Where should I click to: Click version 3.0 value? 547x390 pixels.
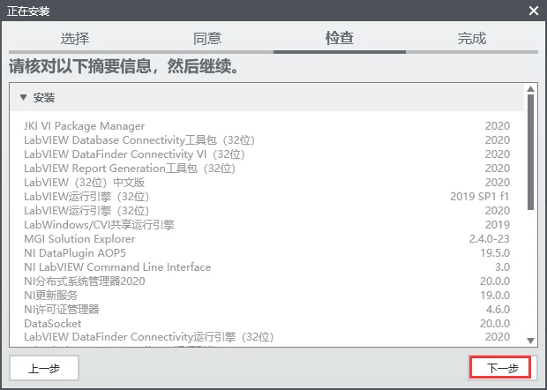click(x=502, y=267)
